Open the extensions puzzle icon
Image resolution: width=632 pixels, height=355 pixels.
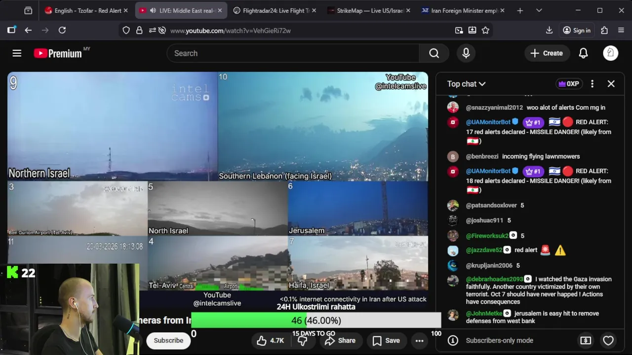coord(604,30)
